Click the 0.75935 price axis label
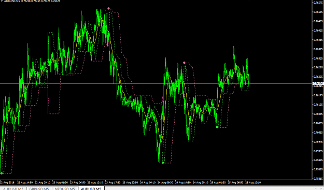 [x=318, y=151]
